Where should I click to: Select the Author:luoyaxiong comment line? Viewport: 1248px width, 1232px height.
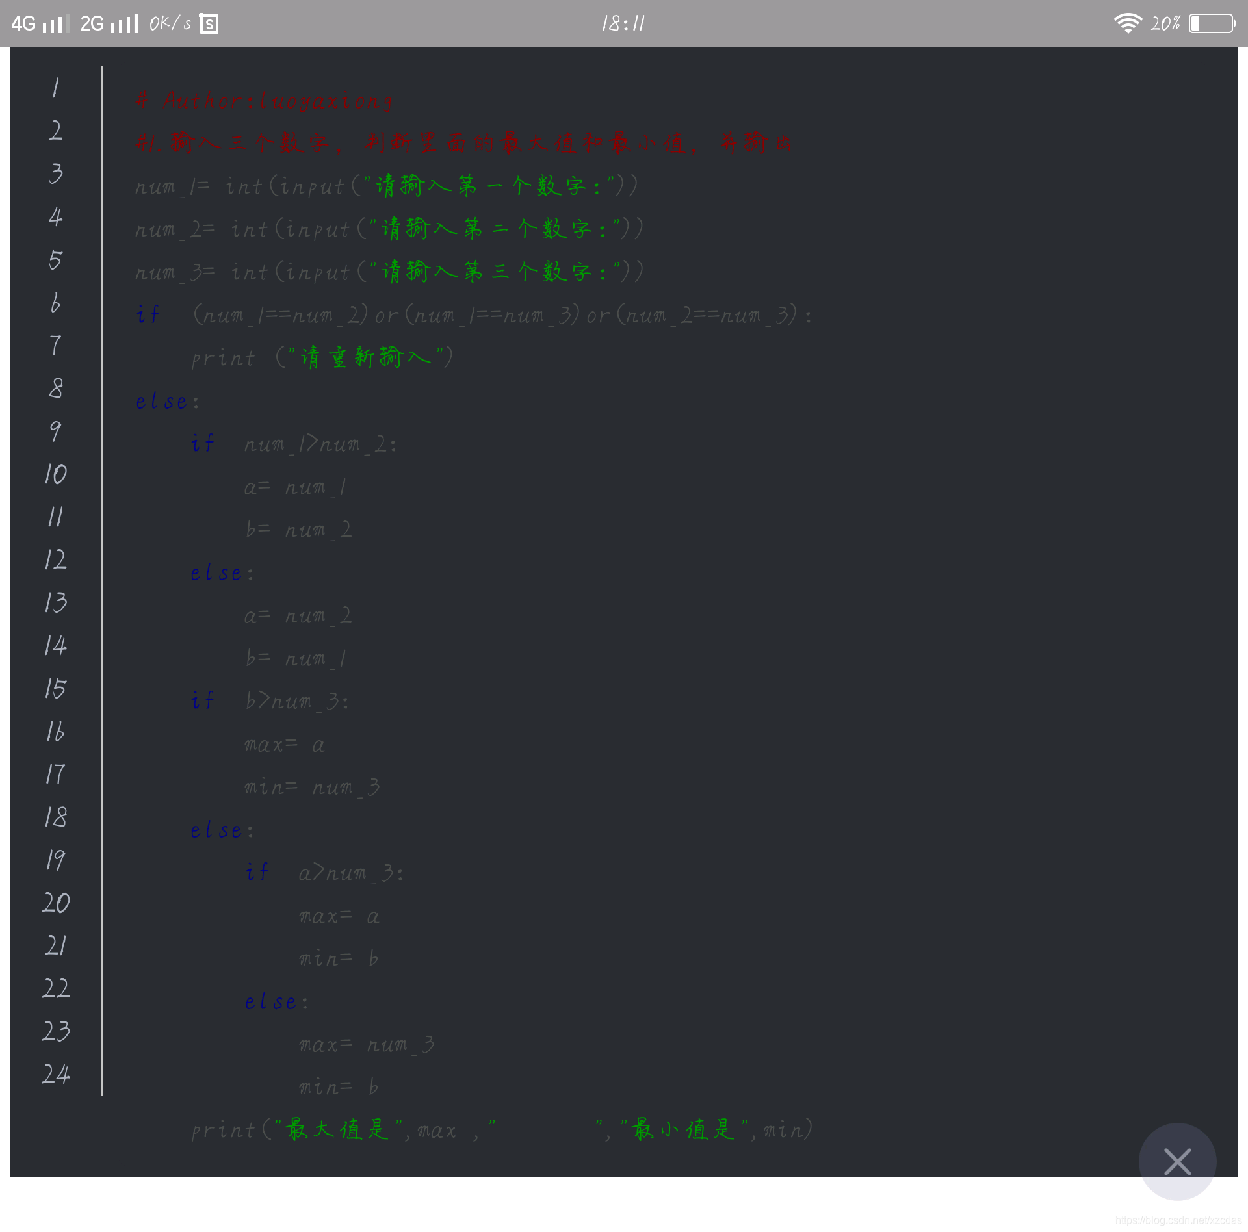point(264,101)
